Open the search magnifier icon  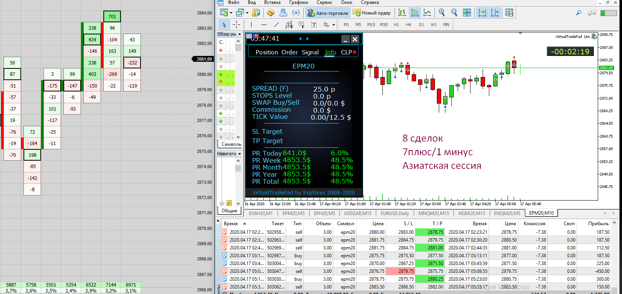579,13
